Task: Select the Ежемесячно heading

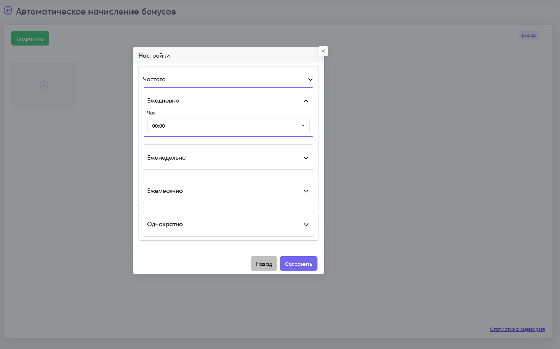Action: [165, 191]
